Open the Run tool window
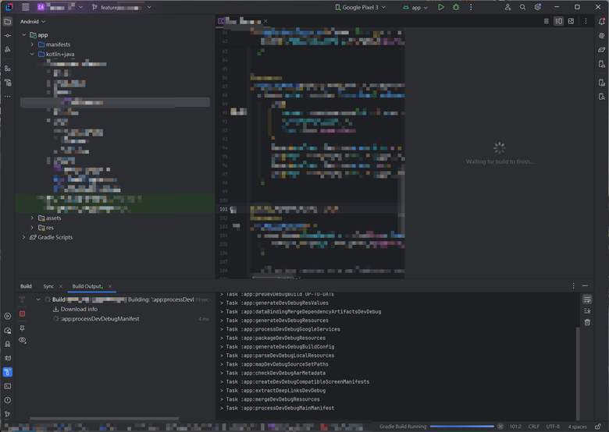 tap(7, 316)
